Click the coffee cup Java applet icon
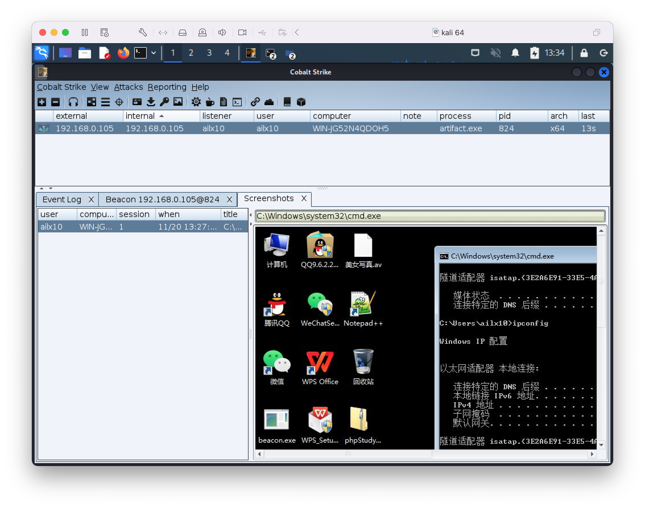The height and width of the screenshot is (508, 645). (210, 102)
